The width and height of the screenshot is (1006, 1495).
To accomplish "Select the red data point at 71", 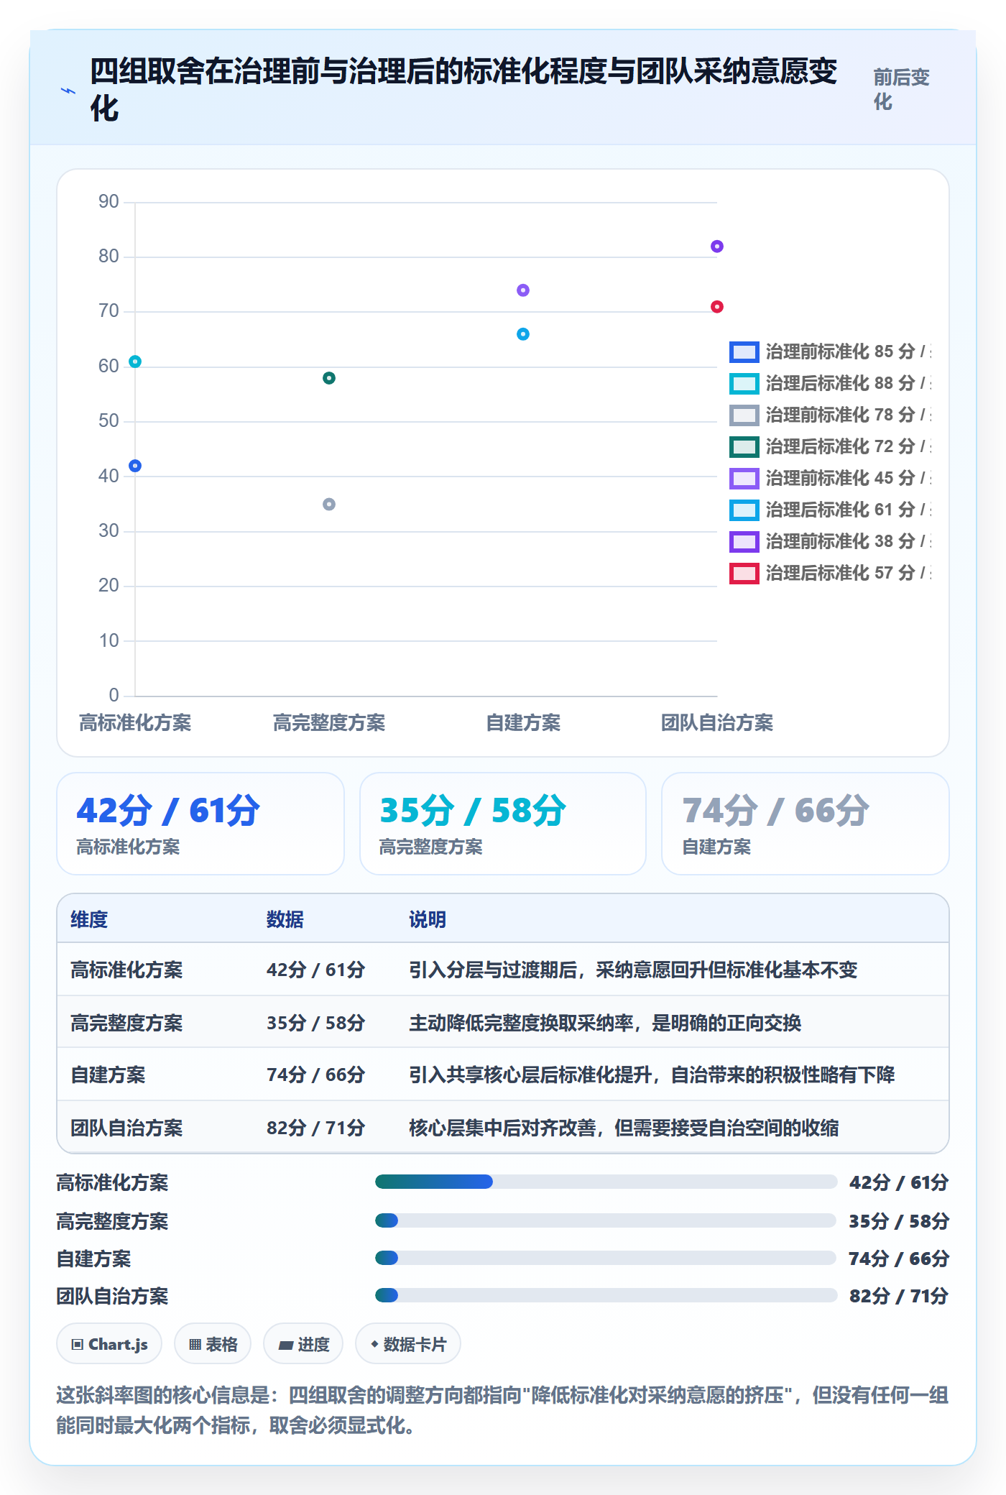I will (x=717, y=307).
